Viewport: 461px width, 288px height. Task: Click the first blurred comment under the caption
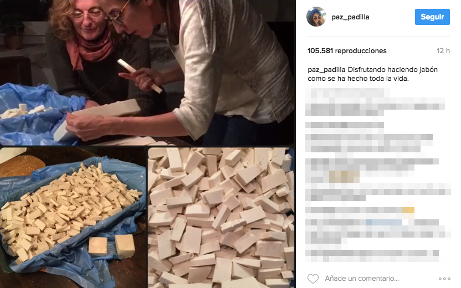pyautogui.click(x=375, y=102)
